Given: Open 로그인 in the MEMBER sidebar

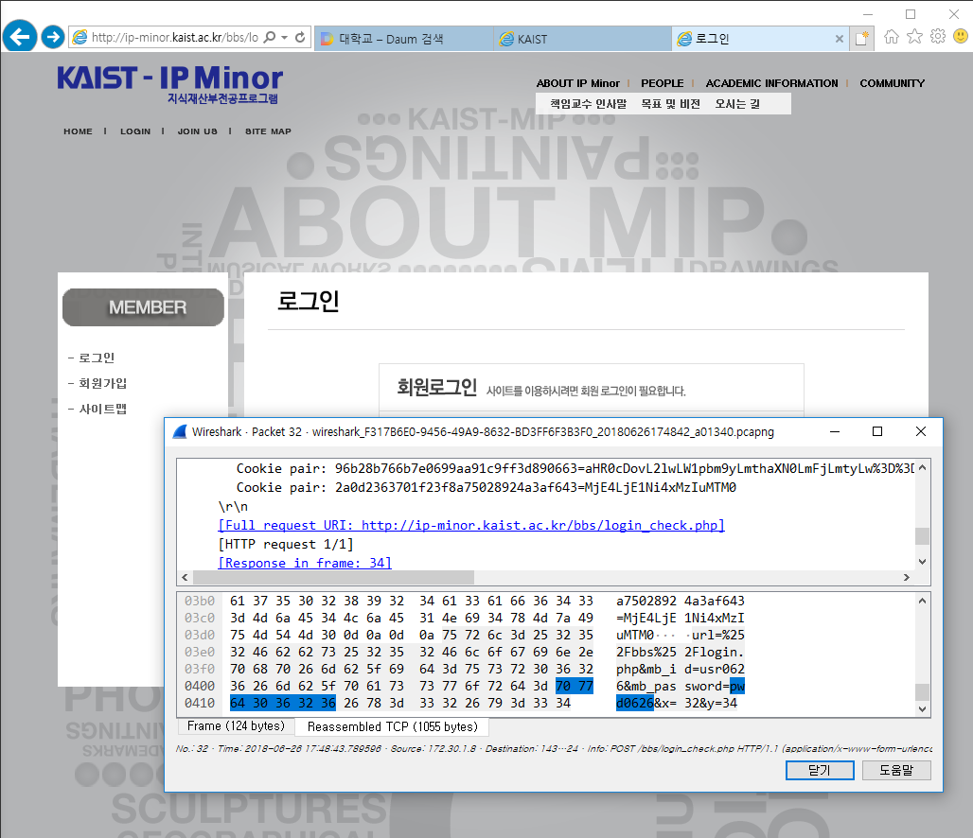Looking at the screenshot, I should click(97, 358).
